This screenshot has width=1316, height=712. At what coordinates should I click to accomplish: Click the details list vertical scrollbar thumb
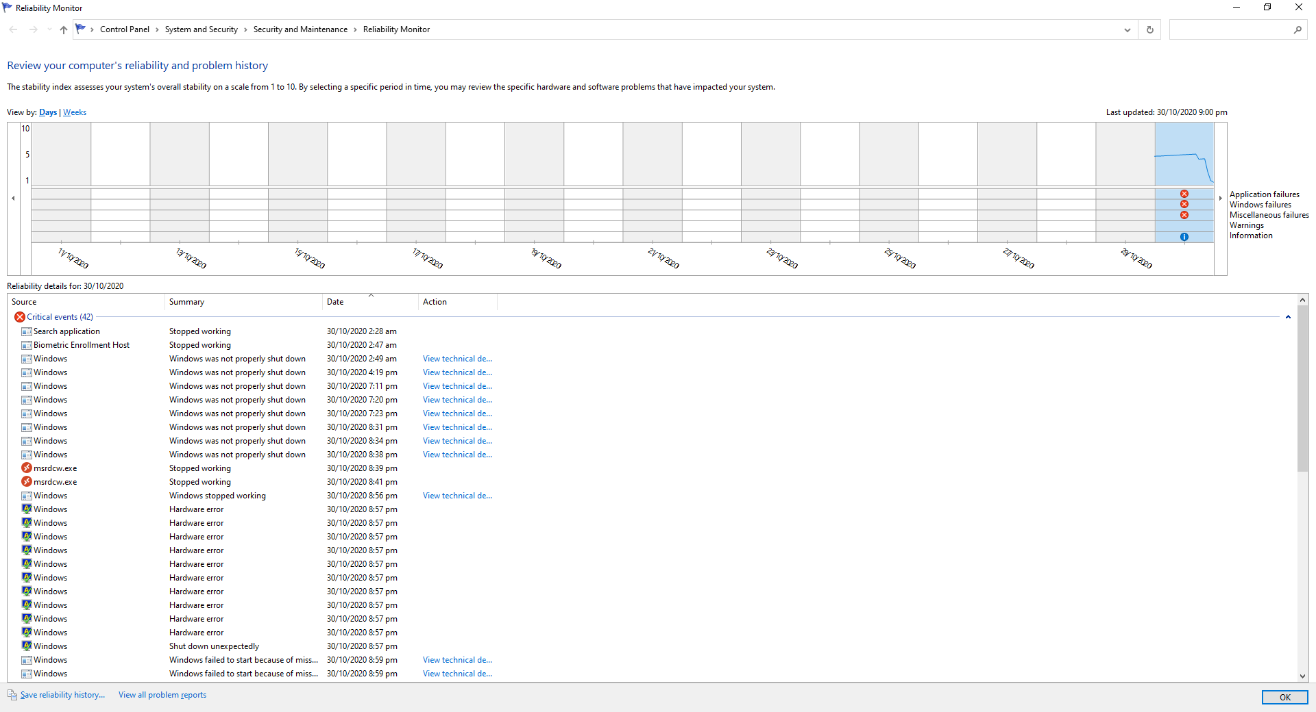1302,389
